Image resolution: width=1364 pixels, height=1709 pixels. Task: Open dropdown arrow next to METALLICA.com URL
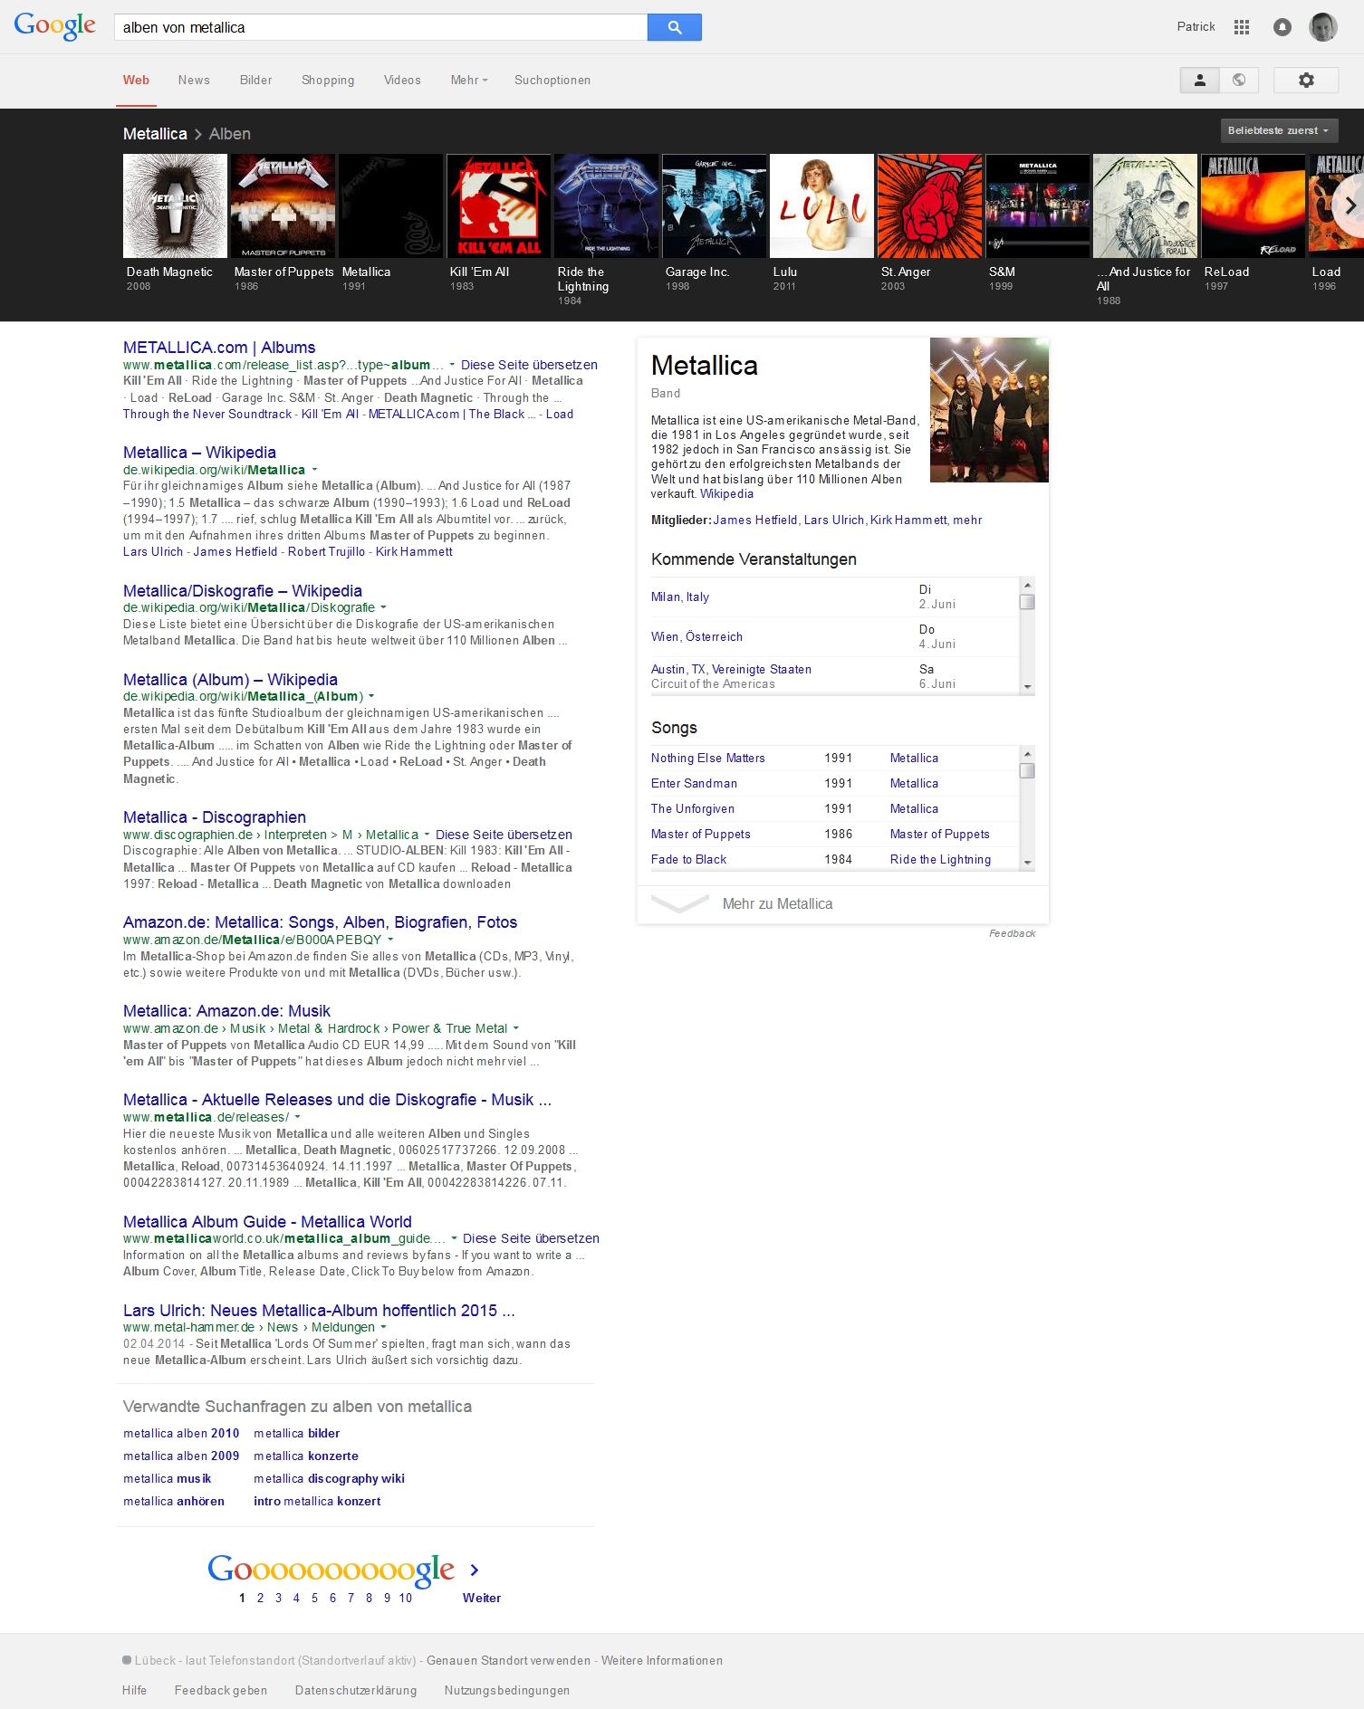click(x=453, y=365)
